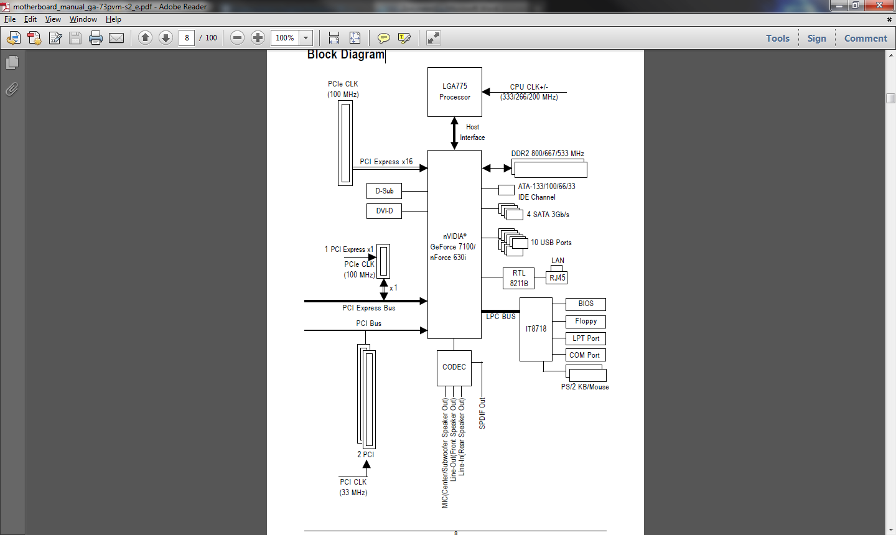Open the zoom level dropdown arrow
Screen dimensions: 896x535
click(306, 38)
